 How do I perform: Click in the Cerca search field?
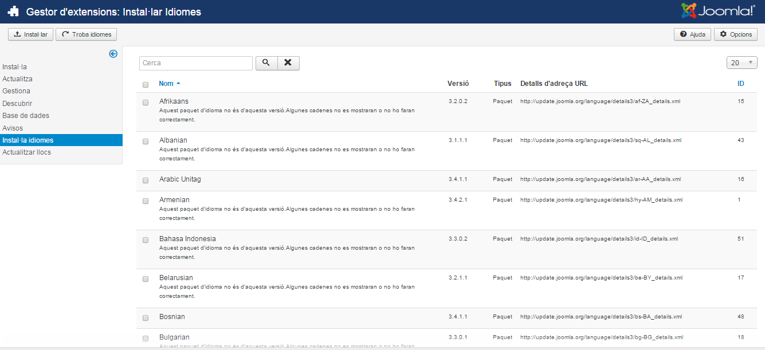195,63
